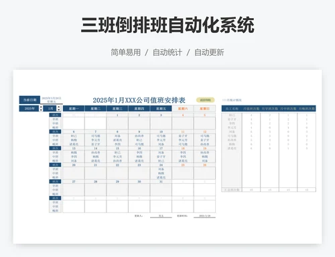
Task: Click the 月统计情况 section heading
Action: (x=232, y=100)
